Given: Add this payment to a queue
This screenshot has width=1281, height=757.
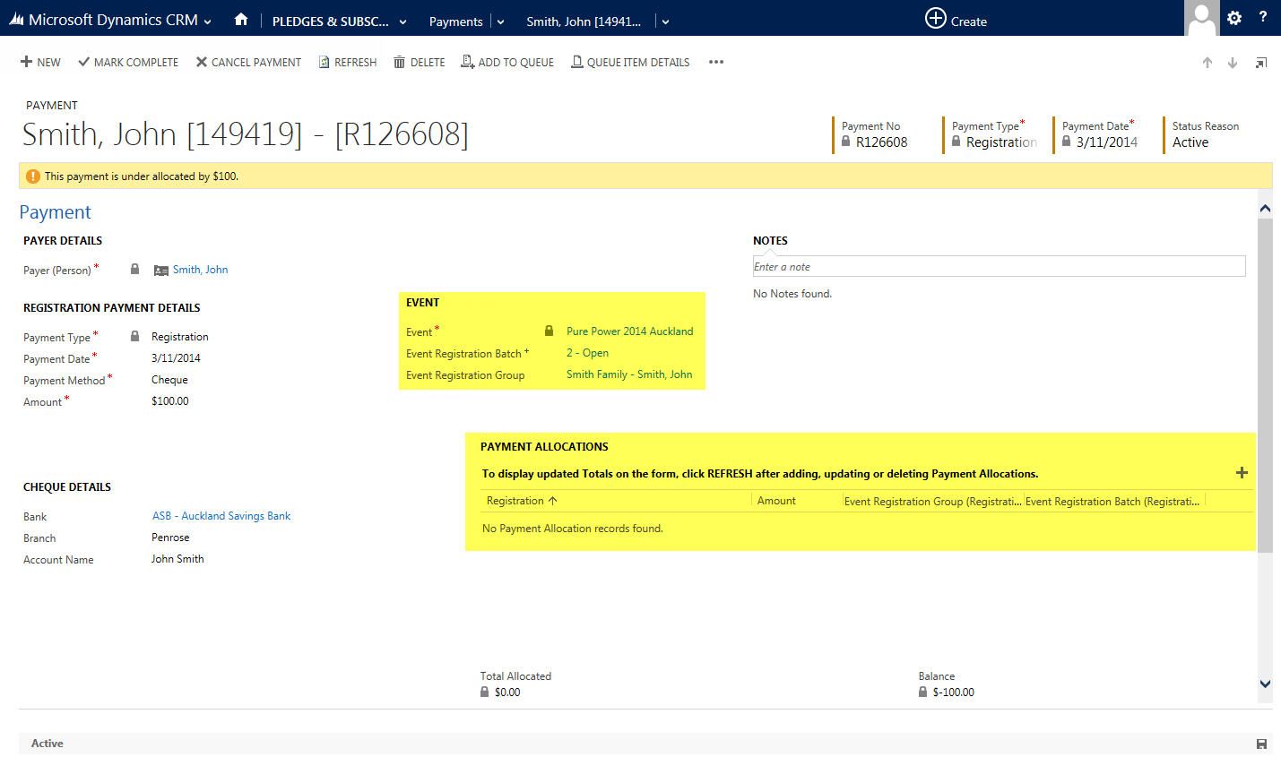Looking at the screenshot, I should (507, 62).
